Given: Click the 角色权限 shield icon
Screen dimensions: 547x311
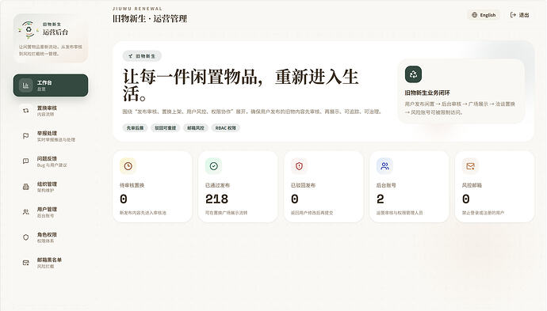Looking at the screenshot, I should coord(26,237).
